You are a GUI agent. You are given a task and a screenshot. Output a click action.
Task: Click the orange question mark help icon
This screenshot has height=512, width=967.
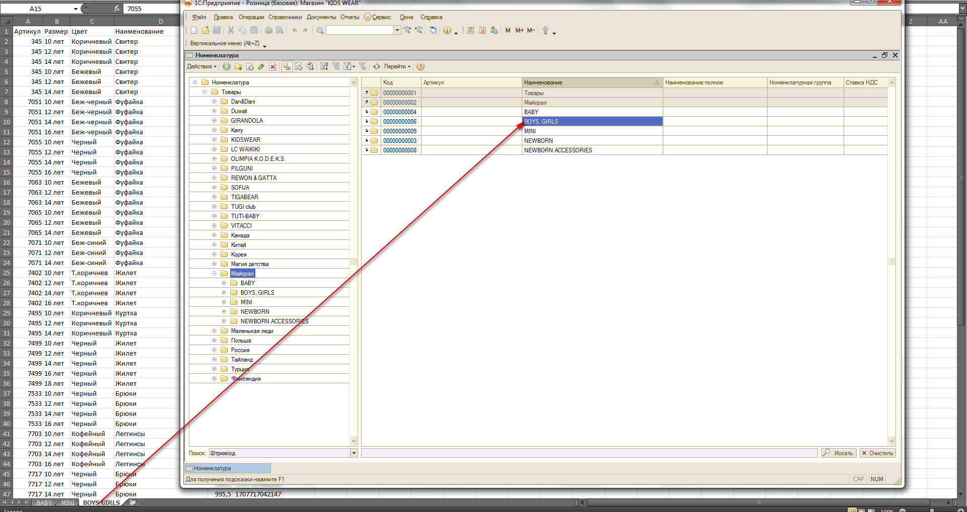[x=421, y=66]
